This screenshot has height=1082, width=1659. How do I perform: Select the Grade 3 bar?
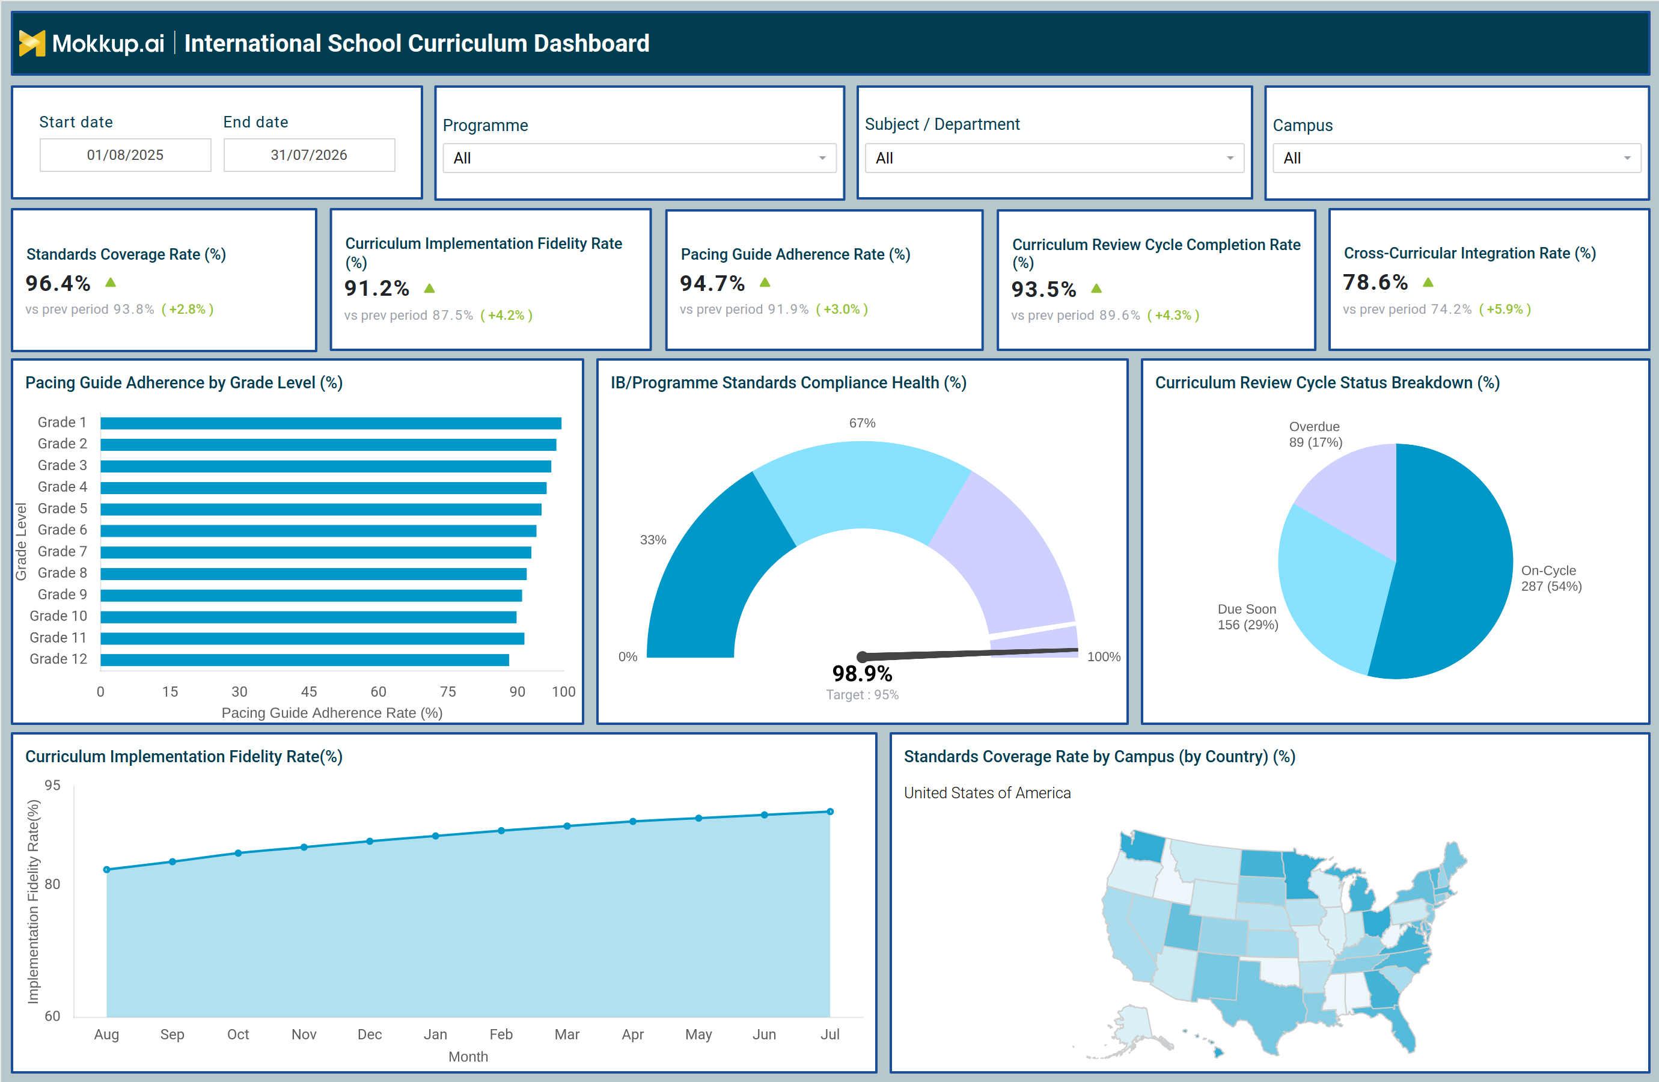click(x=326, y=466)
